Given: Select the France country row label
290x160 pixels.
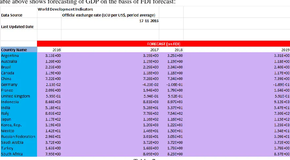Looking at the screenshot, I should 7,91.
